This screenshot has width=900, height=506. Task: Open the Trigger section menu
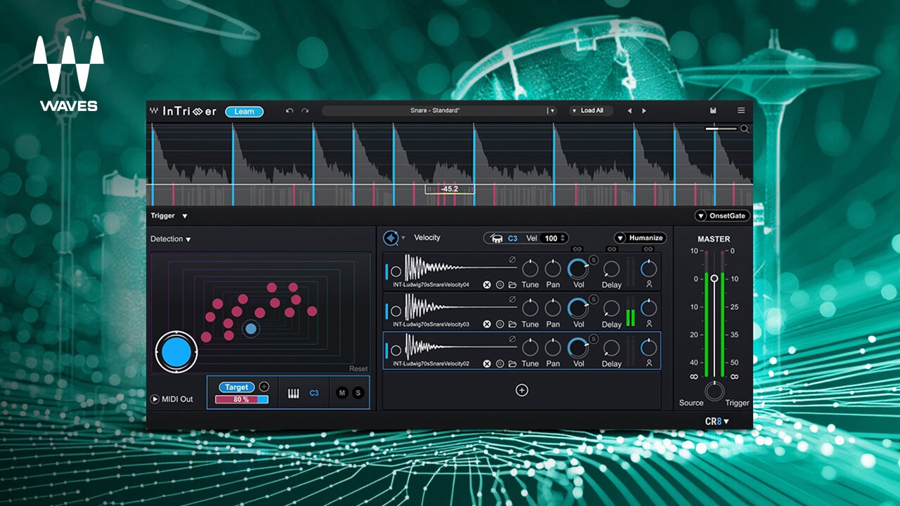coord(185,216)
